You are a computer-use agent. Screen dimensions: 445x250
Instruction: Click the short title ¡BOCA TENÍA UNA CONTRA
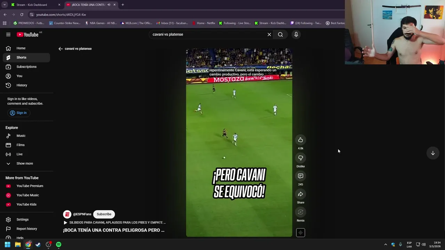(114, 230)
